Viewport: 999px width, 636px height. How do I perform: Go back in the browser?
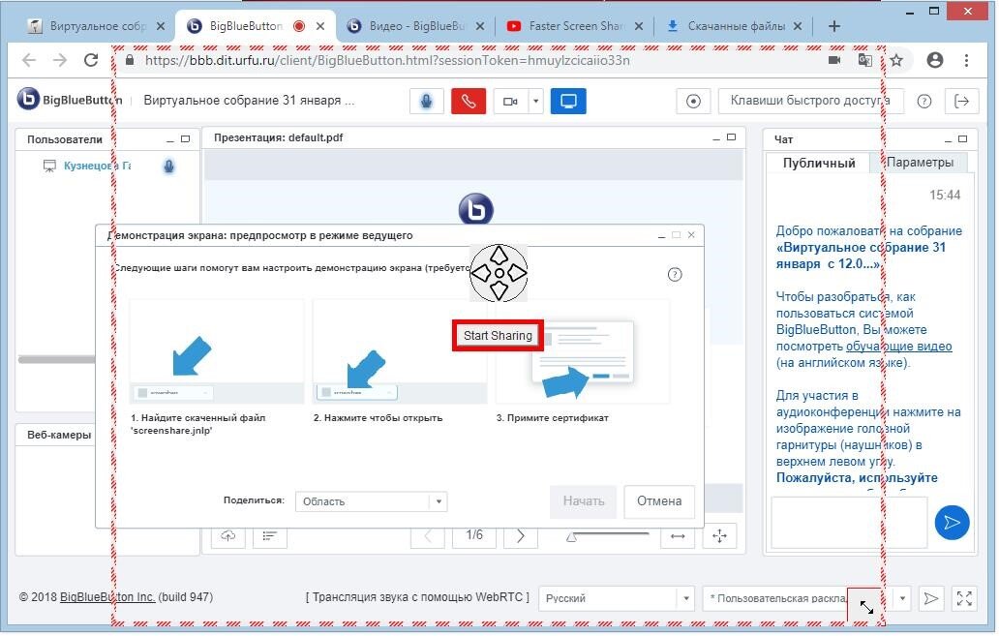pos(29,61)
